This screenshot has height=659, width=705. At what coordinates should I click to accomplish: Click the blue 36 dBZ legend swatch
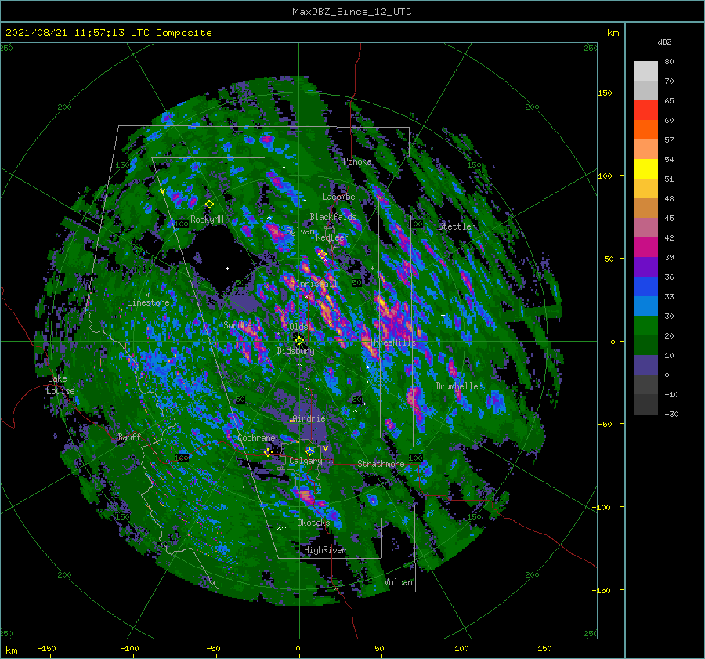click(x=645, y=286)
